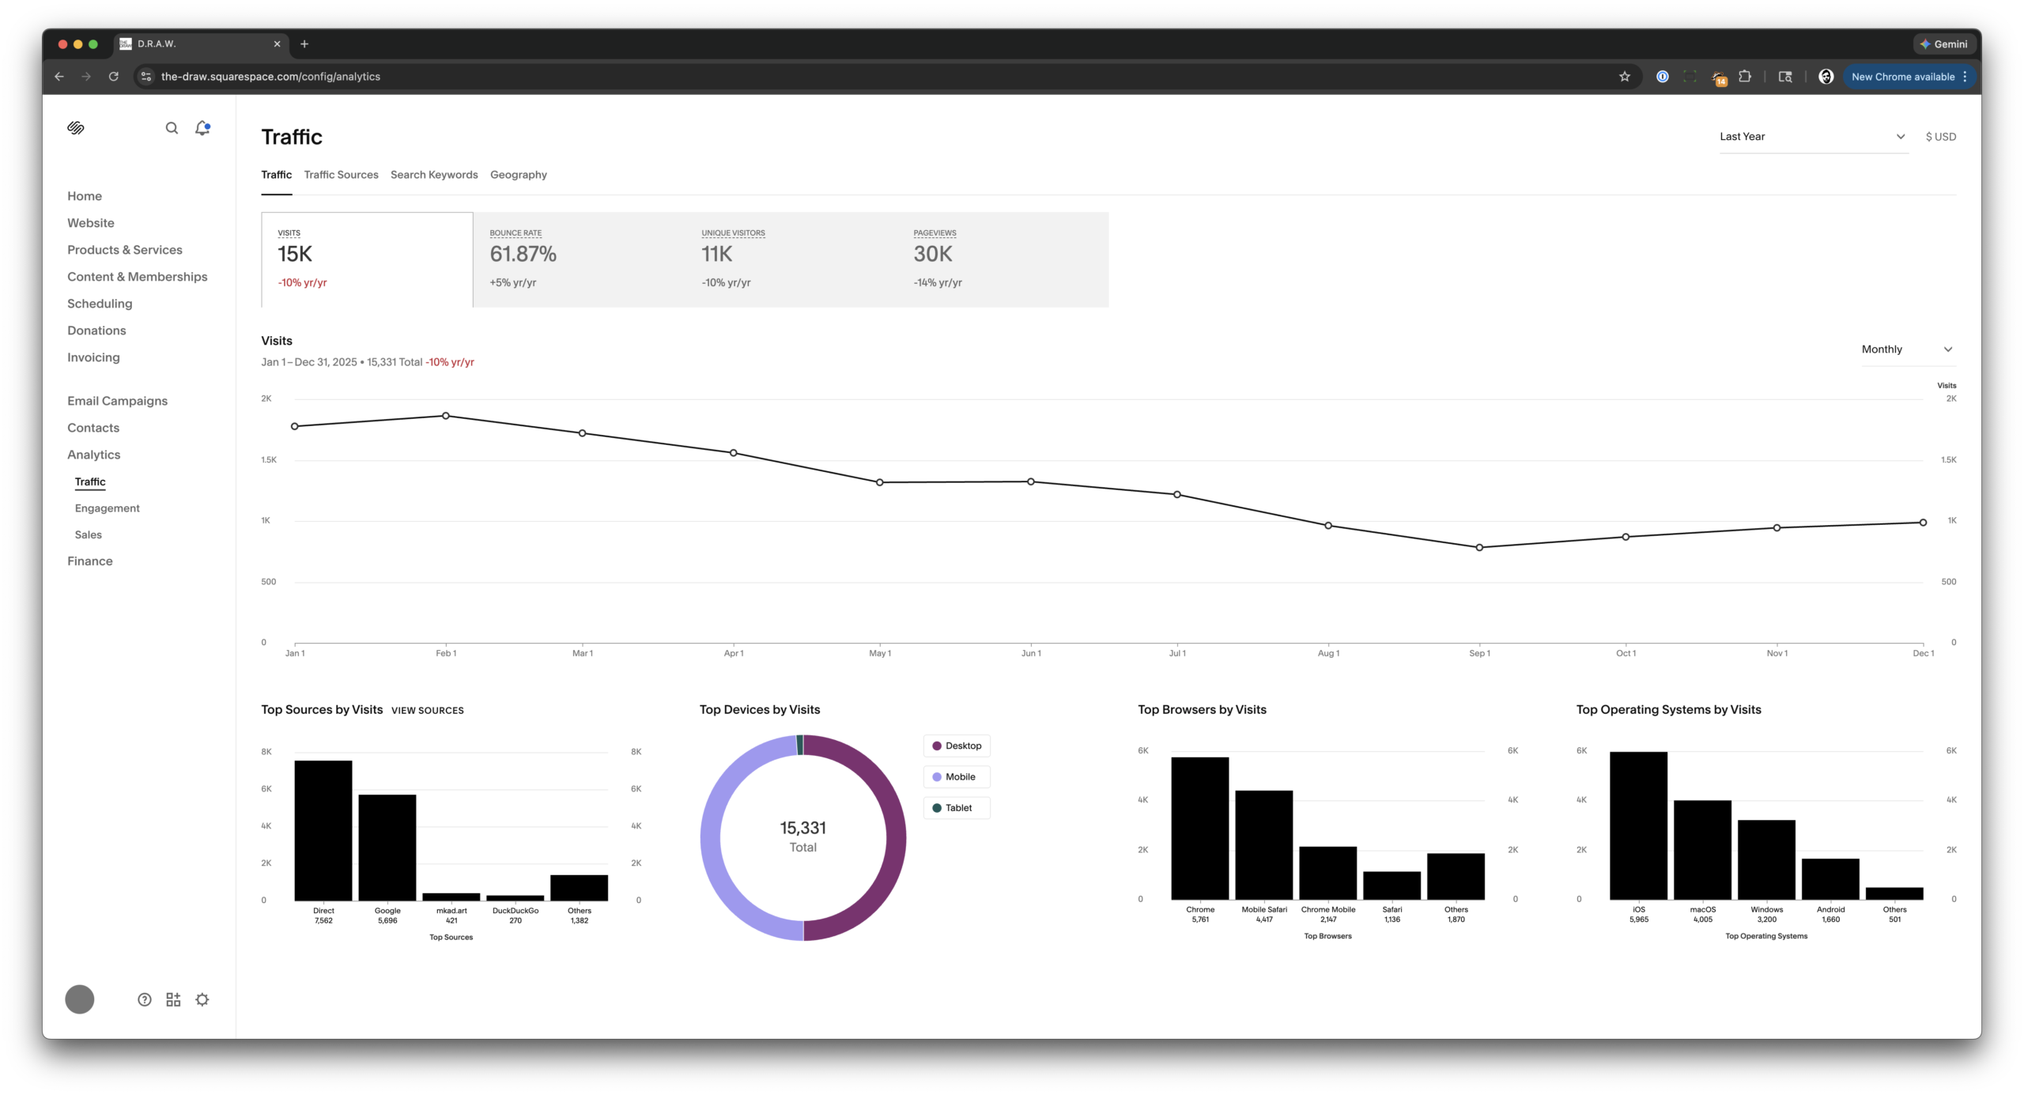This screenshot has height=1095, width=2024.
Task: Open the sidebar search icon
Action: tap(172, 128)
